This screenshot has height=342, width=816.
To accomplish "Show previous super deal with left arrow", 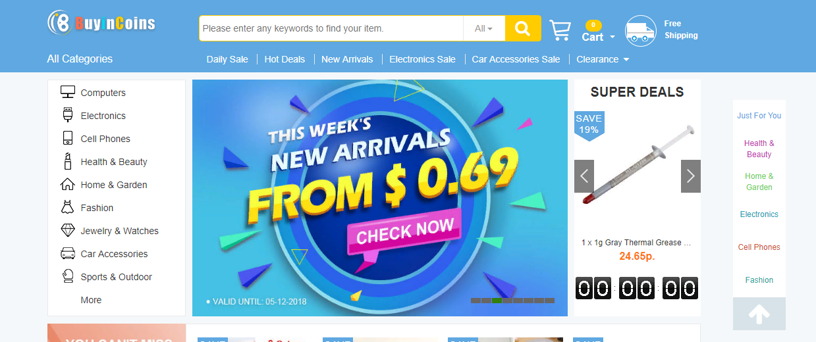I will click(584, 176).
